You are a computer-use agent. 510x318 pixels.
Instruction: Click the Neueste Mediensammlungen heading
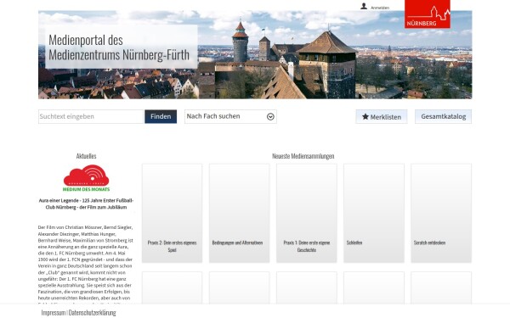[303, 156]
